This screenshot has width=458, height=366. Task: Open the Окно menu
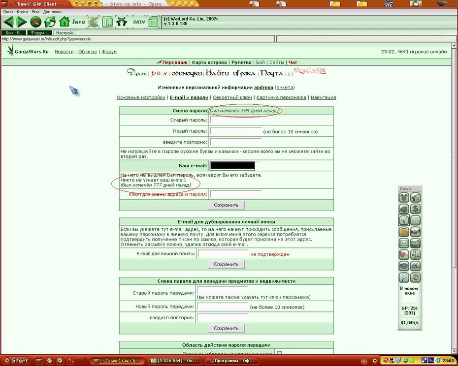coord(8,12)
